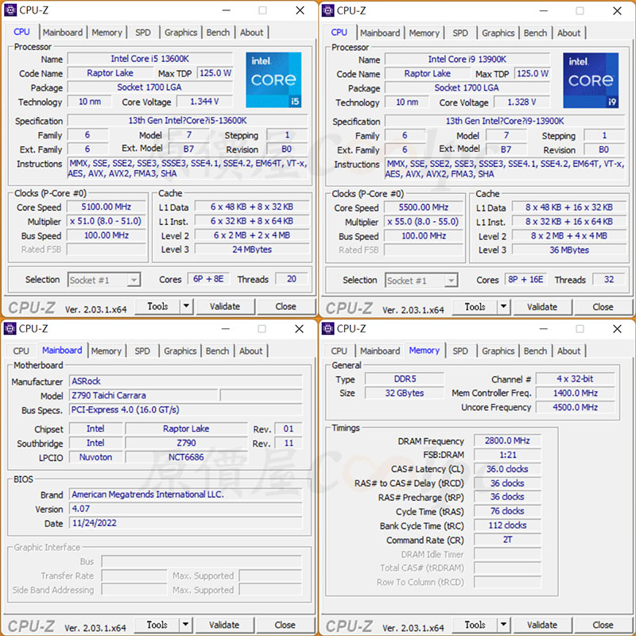Click the Intel Core i9 logo badge
The height and width of the screenshot is (636, 636).
tap(591, 80)
